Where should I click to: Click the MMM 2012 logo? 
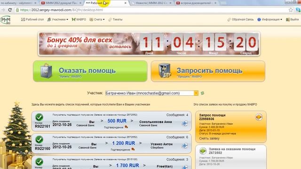pos(5,20)
